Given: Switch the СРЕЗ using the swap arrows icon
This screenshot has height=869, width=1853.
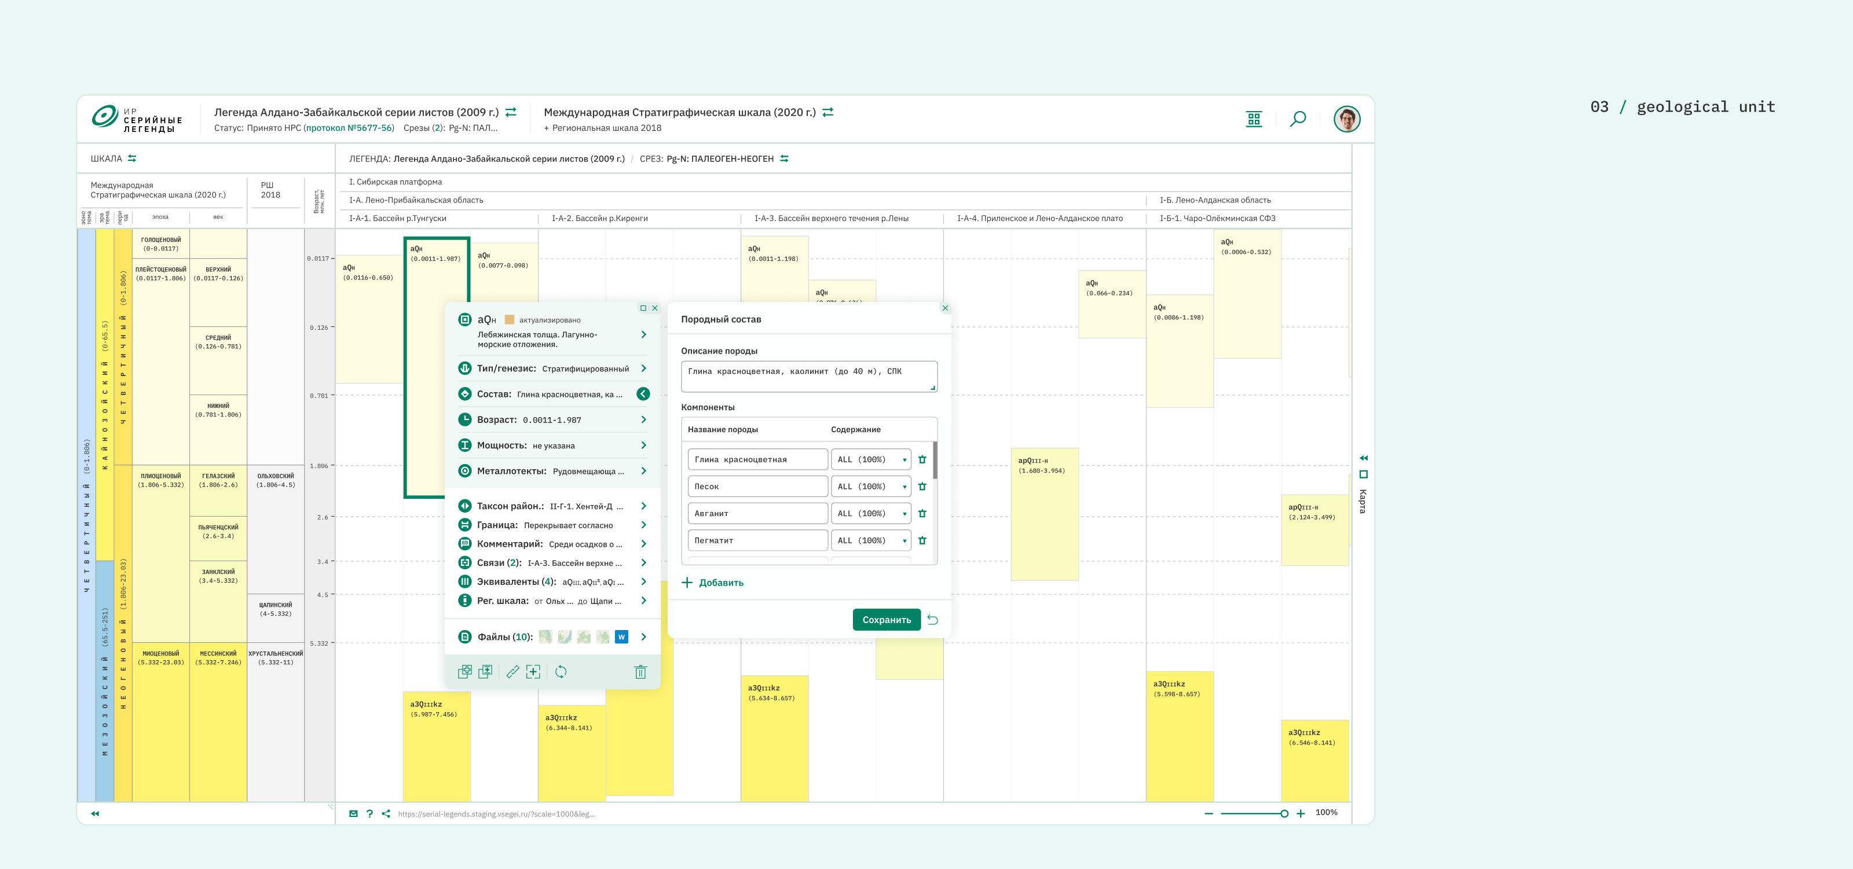Looking at the screenshot, I should pos(785,159).
